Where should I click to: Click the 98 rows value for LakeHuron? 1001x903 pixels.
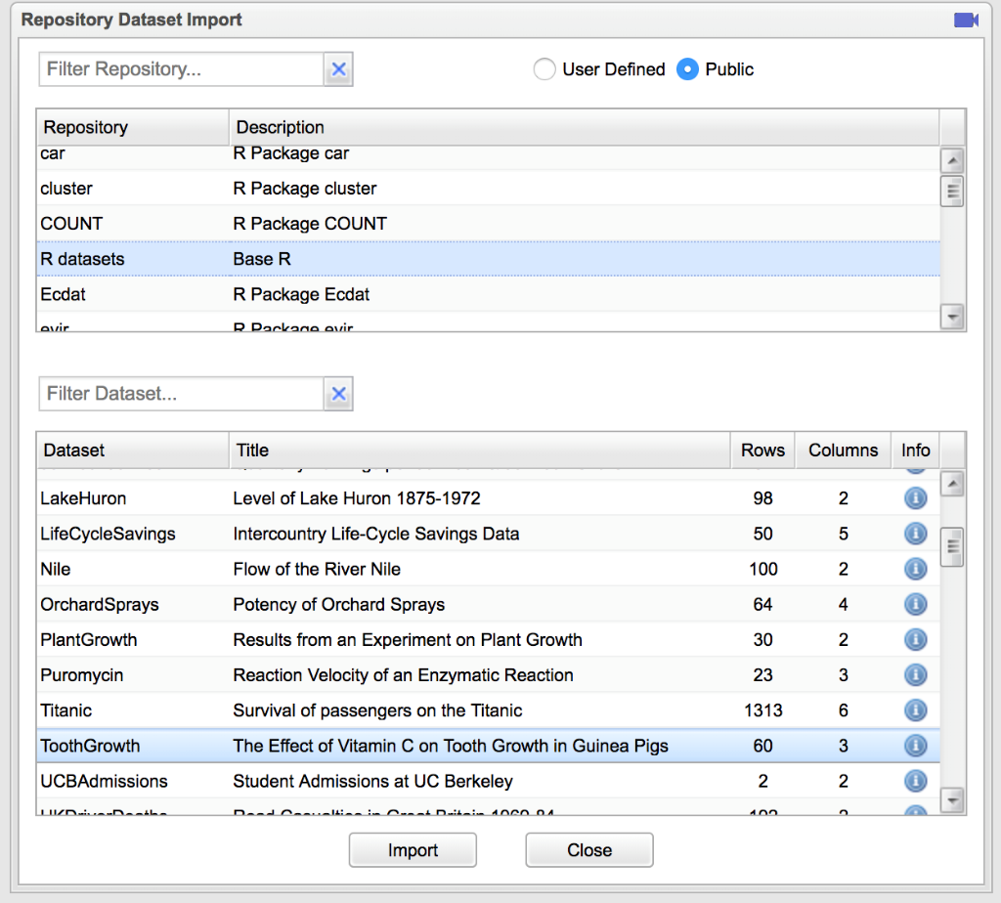(x=762, y=497)
